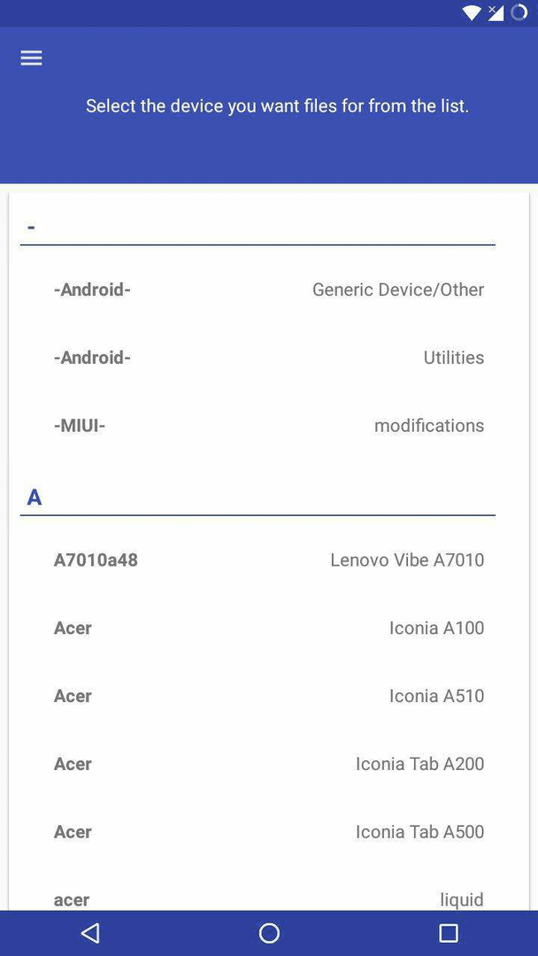Tap the "Select the device" instruction text

point(277,106)
